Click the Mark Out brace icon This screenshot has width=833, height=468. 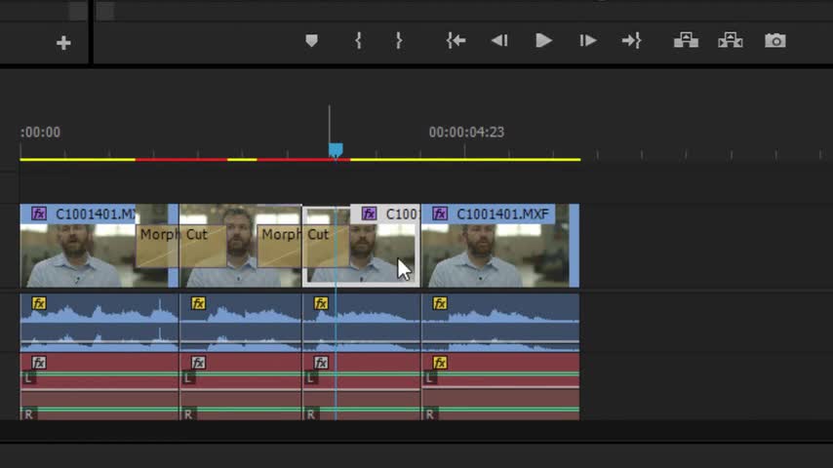pyautogui.click(x=398, y=40)
